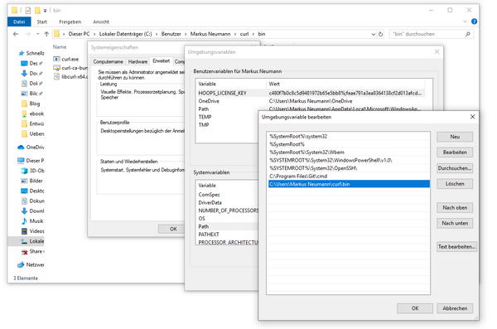Move entry down with Nach unten

click(x=455, y=223)
